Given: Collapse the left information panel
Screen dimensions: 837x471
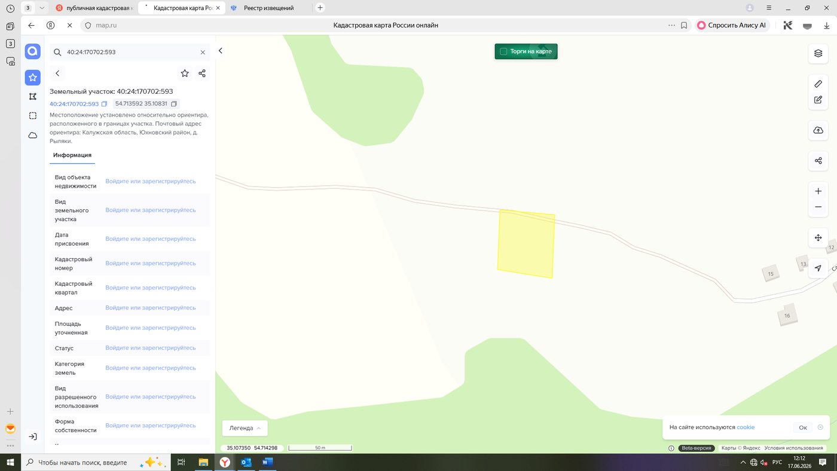Looking at the screenshot, I should click(x=221, y=51).
